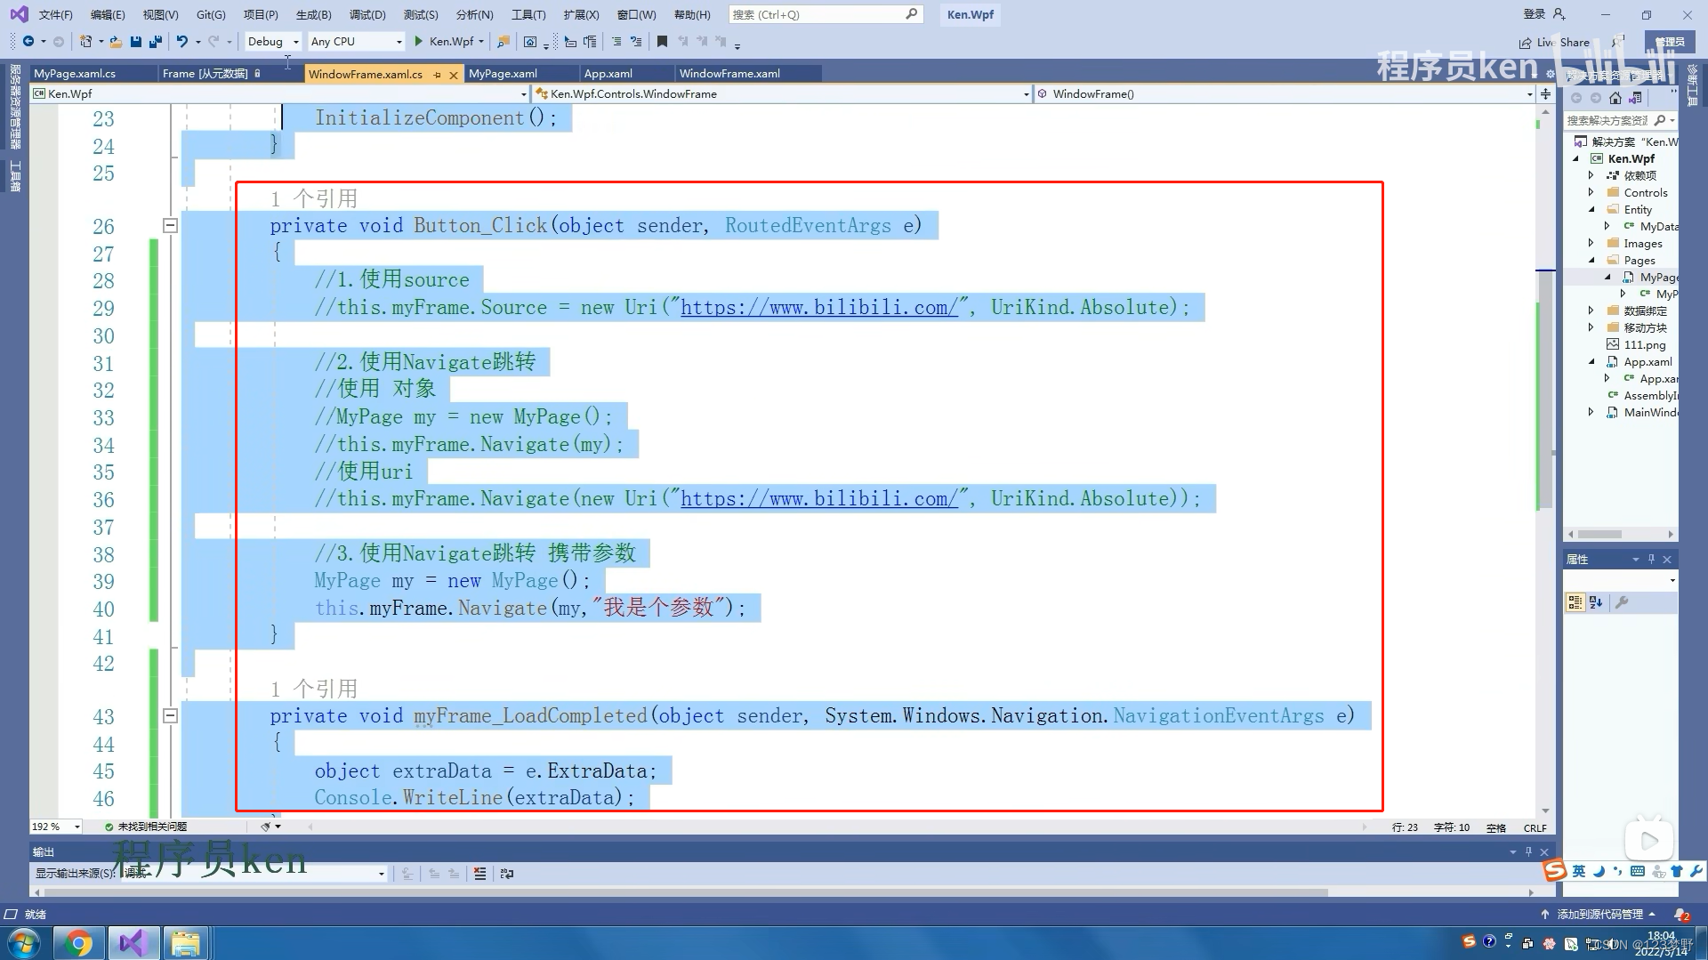Click the alphabetical sort icon in Properties panel

pos(1596,602)
